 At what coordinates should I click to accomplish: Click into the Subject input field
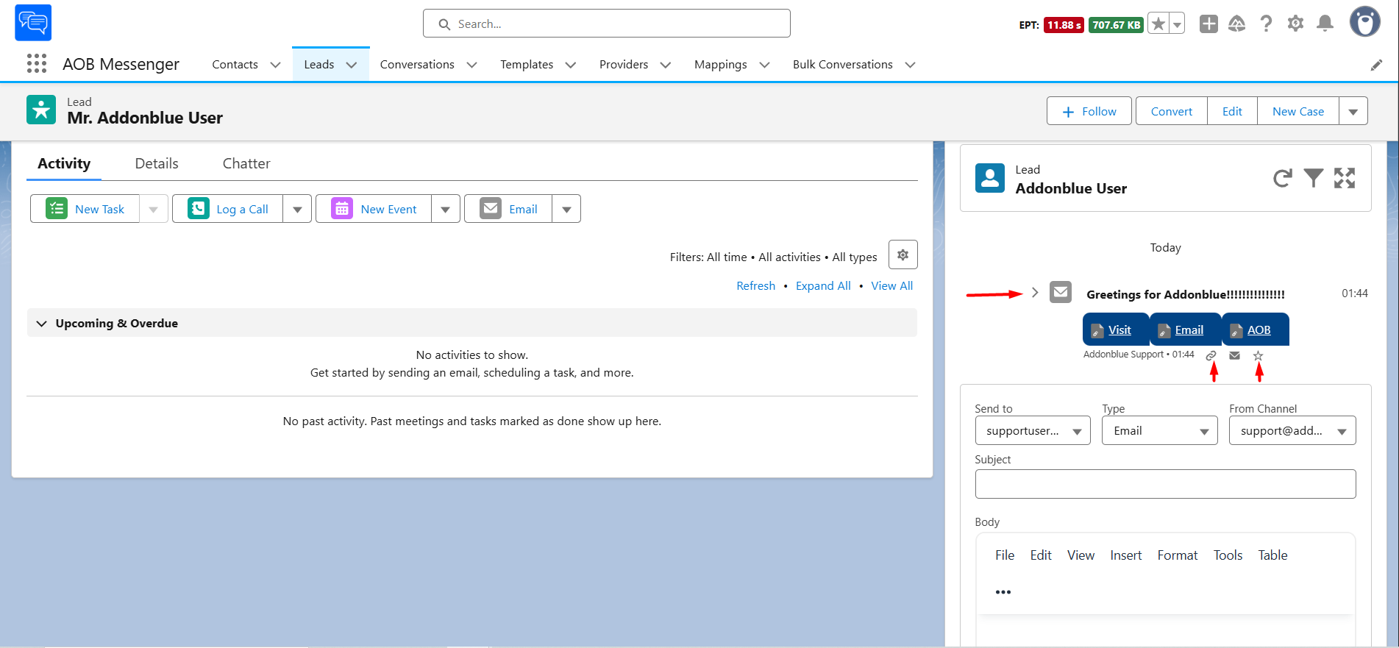1165,484
